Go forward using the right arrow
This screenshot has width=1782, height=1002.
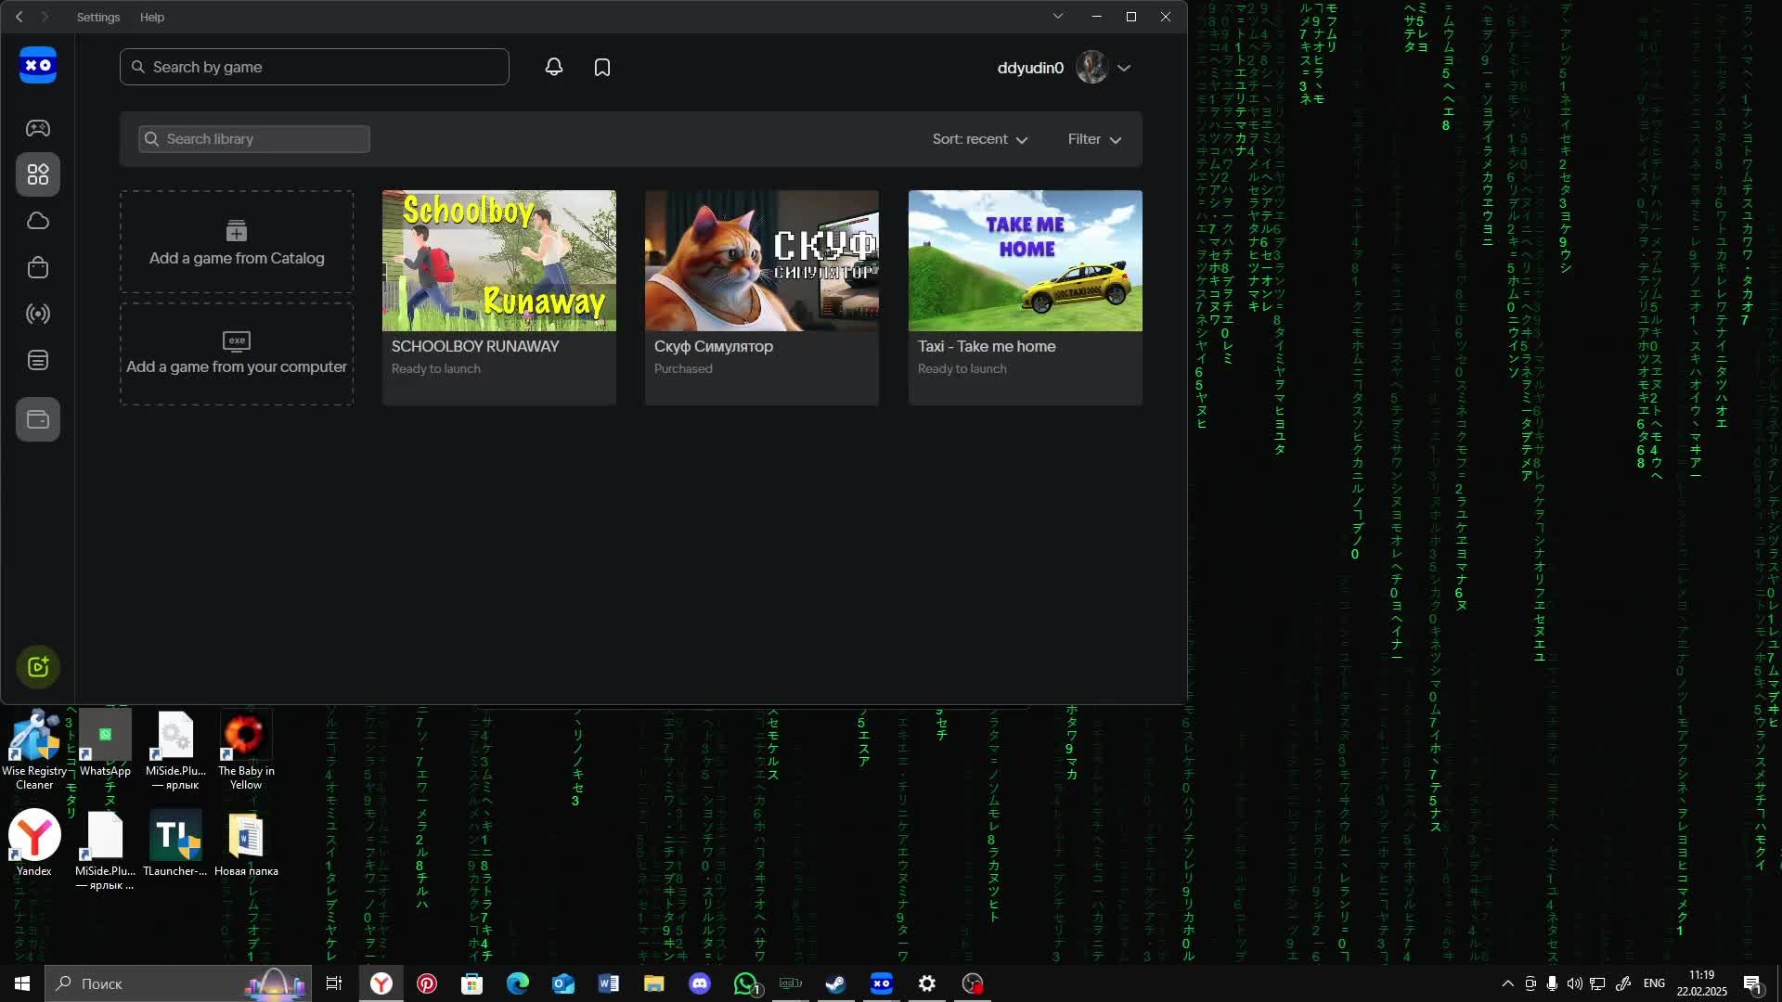[45, 17]
